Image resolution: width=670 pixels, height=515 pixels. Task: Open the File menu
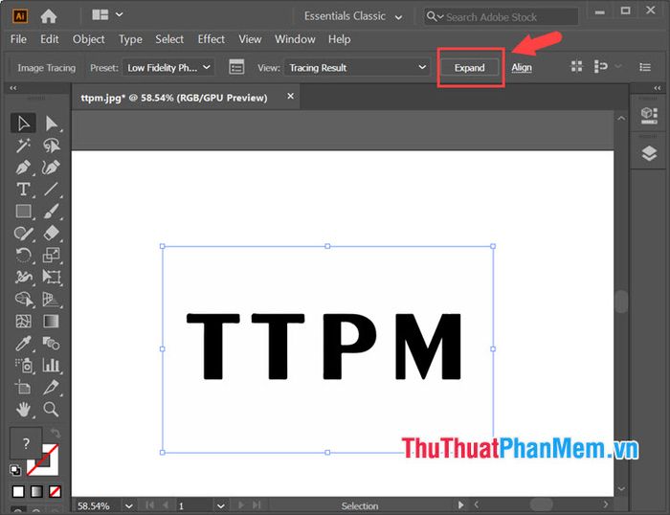click(x=18, y=39)
